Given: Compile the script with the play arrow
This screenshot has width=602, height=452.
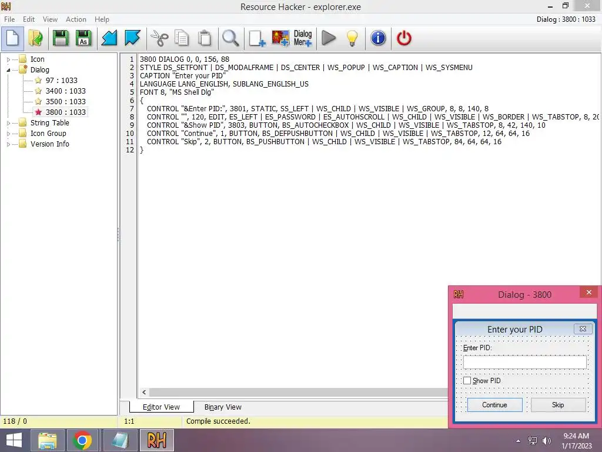Looking at the screenshot, I should click(329, 38).
